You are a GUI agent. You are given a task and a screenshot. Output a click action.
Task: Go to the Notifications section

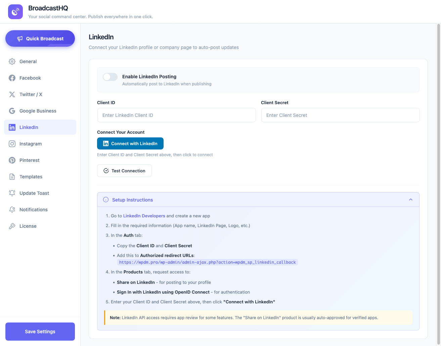tap(34, 210)
